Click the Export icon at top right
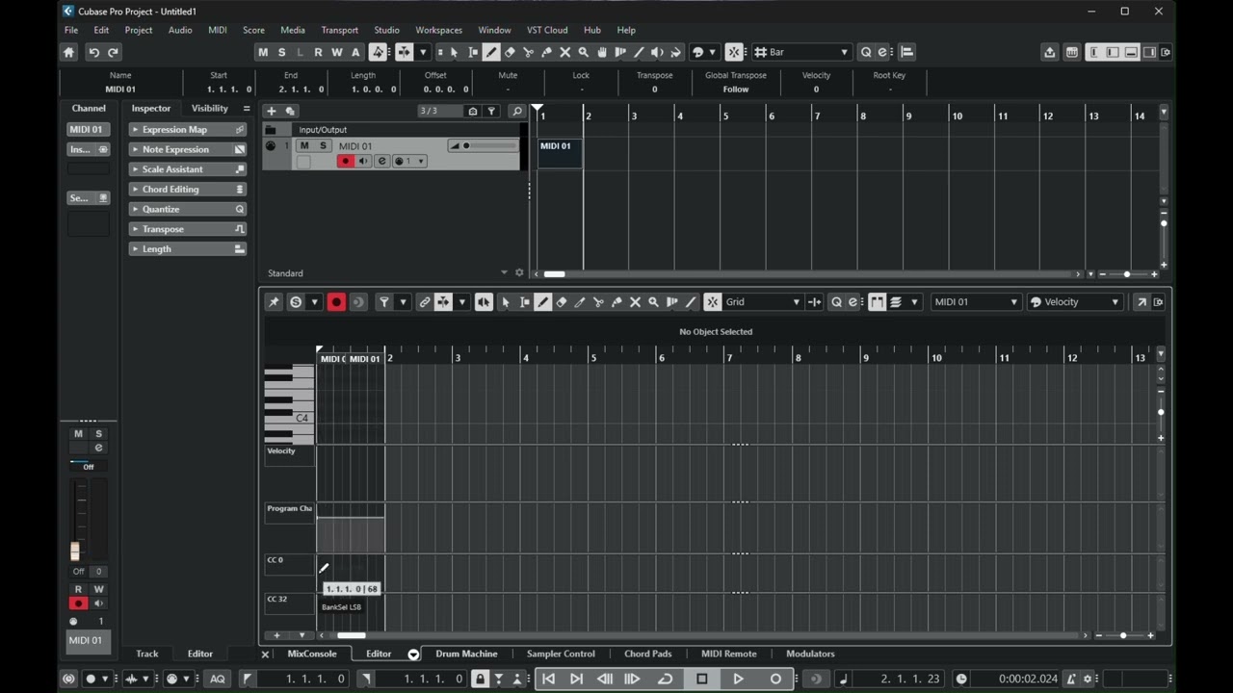Screen dimensions: 1233x693 coord(1050,52)
